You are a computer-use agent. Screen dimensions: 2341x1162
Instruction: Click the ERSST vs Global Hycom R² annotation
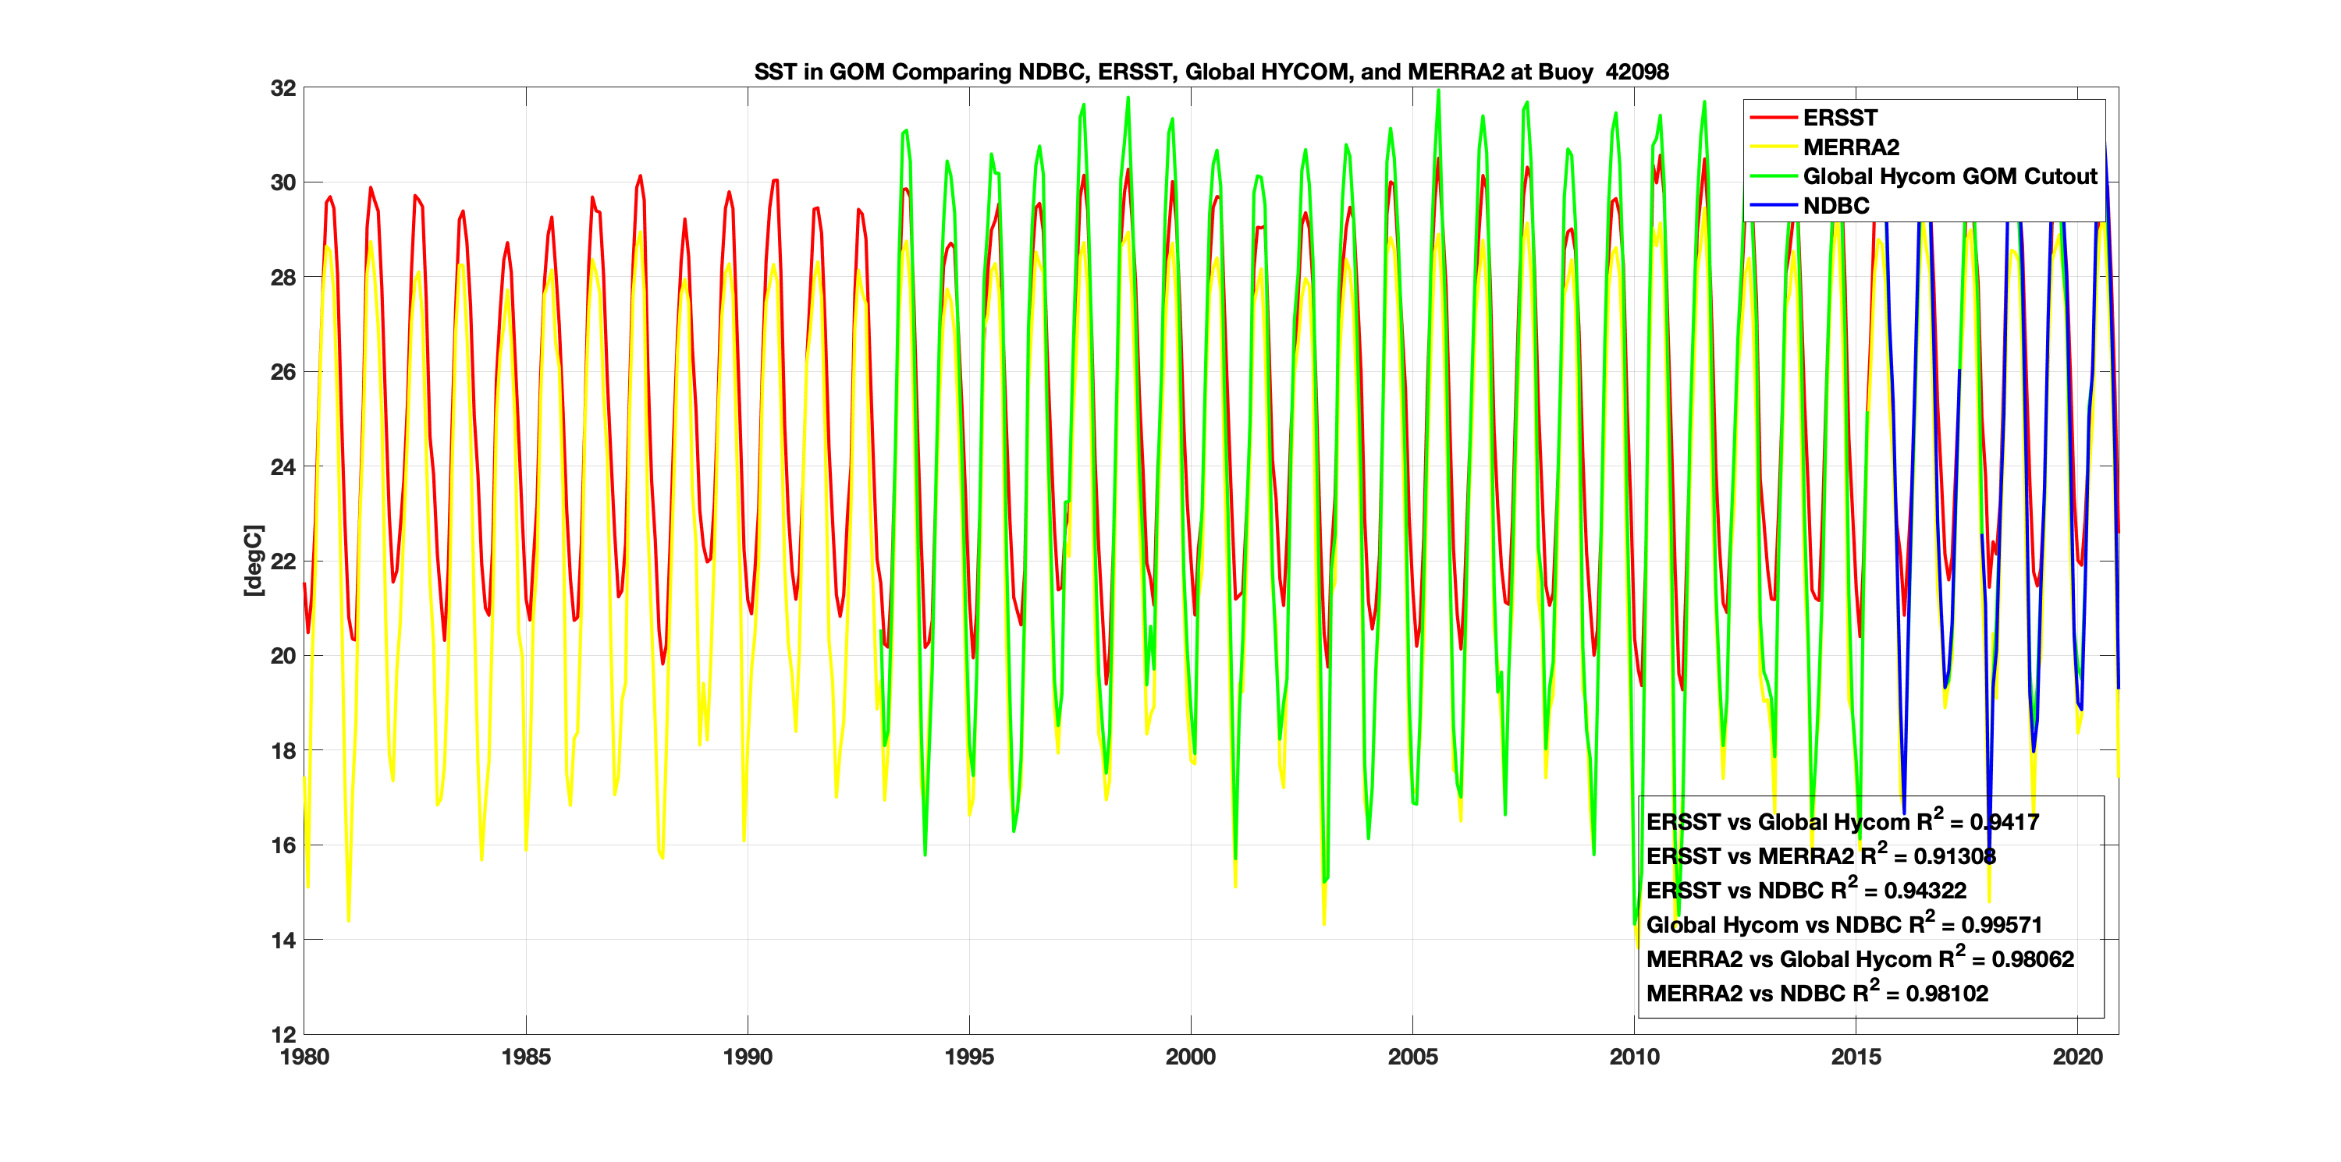coord(1842,822)
